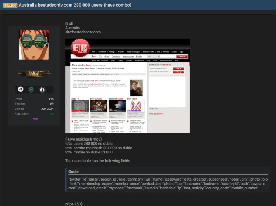Click the green Reputation value
This screenshot has height=206, width=276.
click(x=52, y=114)
